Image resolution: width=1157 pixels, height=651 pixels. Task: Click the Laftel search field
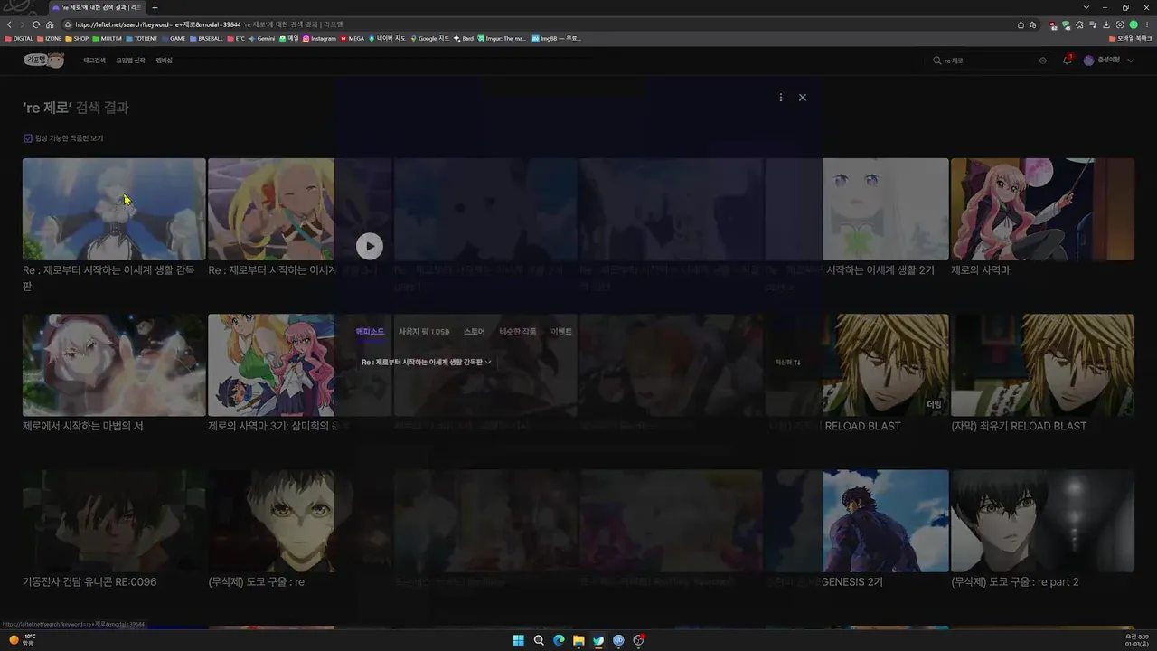(x=990, y=61)
